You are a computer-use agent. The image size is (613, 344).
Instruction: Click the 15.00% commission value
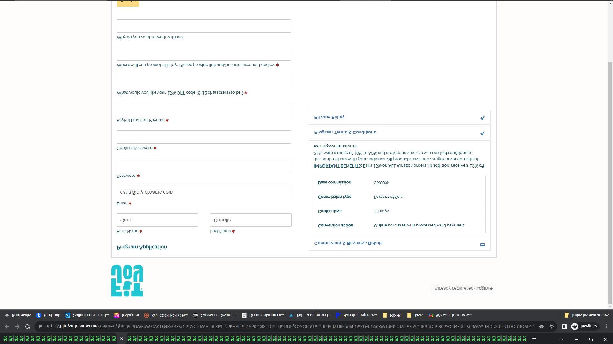coord(381,183)
